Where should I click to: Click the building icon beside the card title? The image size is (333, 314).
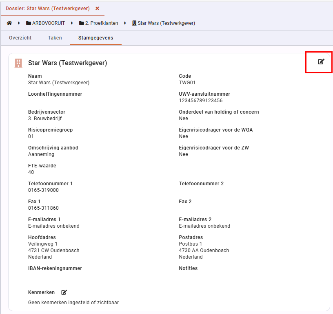point(18,63)
